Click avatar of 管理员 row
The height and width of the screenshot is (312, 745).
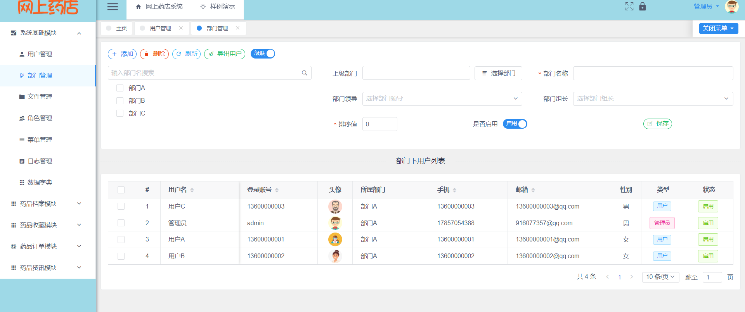click(335, 223)
